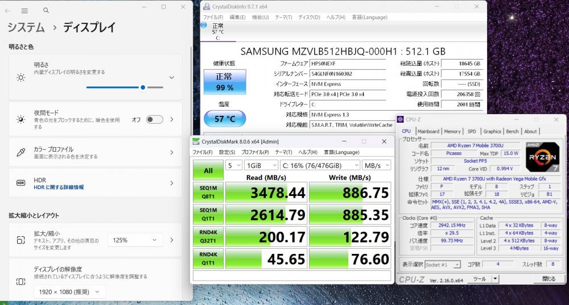This screenshot has width=569, height=305.
Task: Adjust the display brightness slider
Action: (x=125, y=87)
